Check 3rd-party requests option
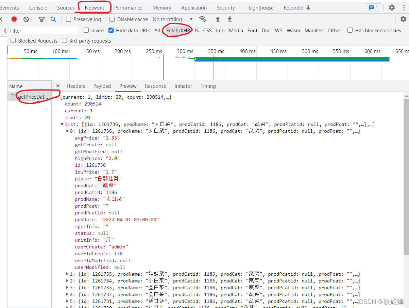This screenshot has height=308, width=409. click(x=65, y=40)
